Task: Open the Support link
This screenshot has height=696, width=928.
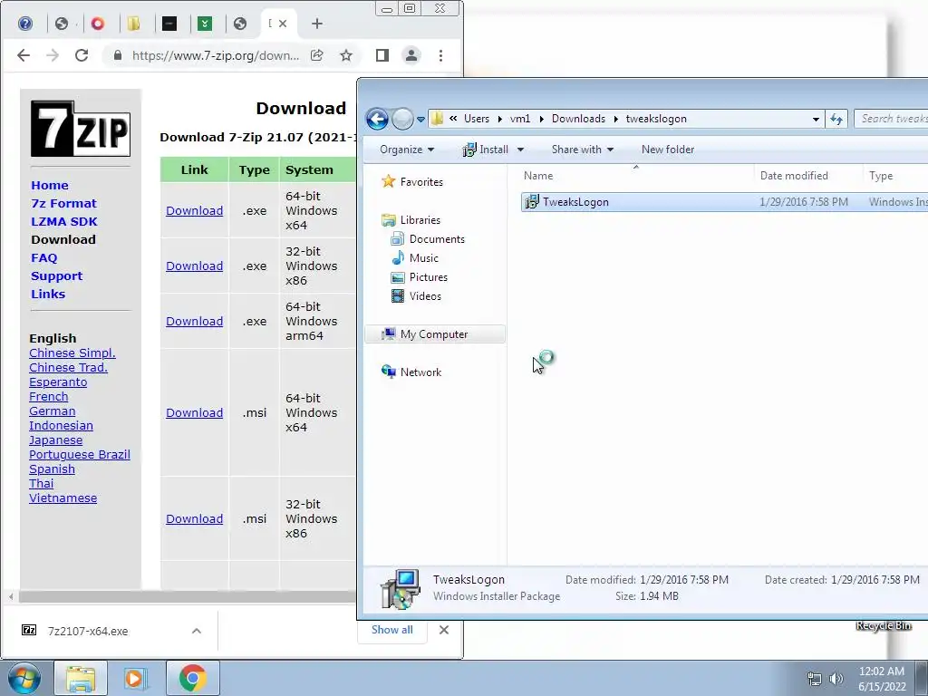Action: coord(57,276)
